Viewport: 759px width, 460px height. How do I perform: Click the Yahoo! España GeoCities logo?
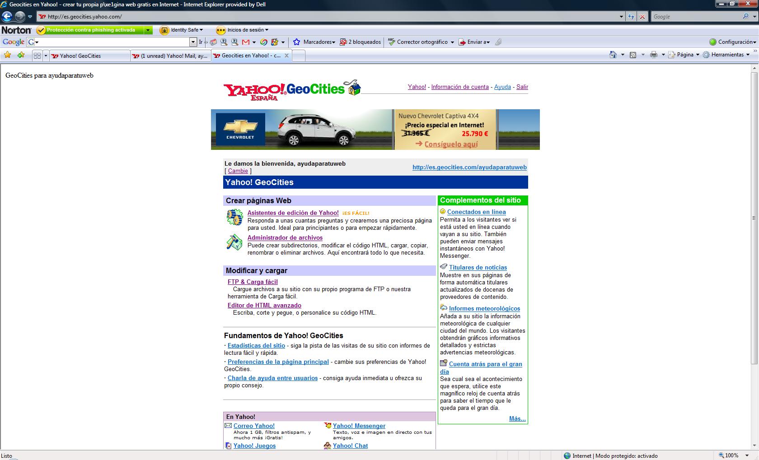pos(292,90)
